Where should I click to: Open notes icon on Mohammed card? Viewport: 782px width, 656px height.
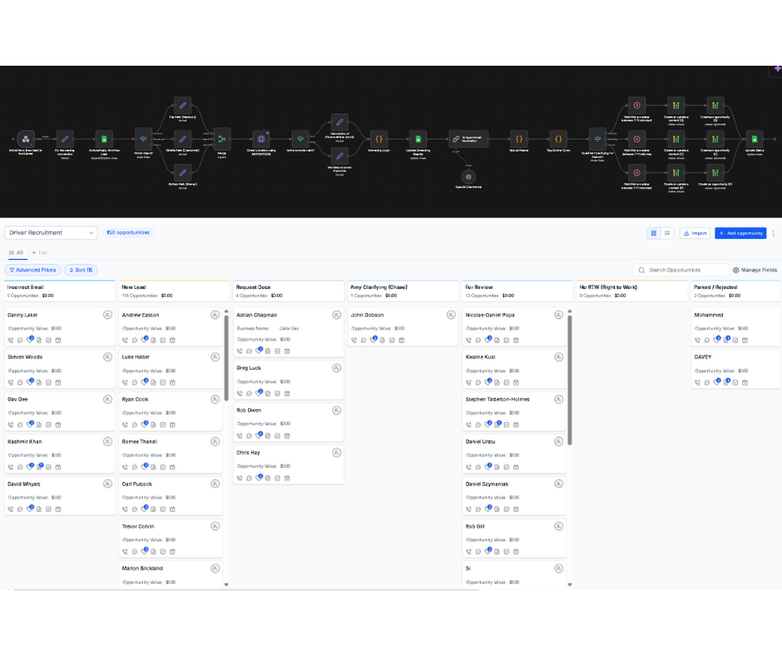[726, 340]
